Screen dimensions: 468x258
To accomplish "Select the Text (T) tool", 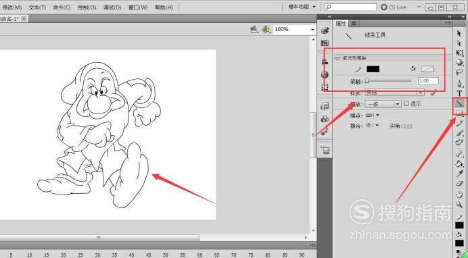I will [459, 94].
